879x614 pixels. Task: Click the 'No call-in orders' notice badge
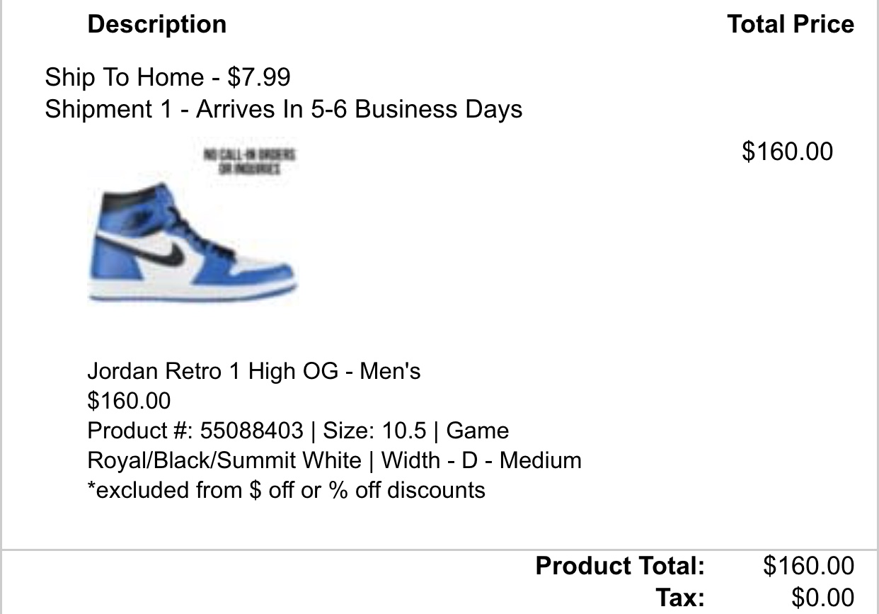pos(250,161)
